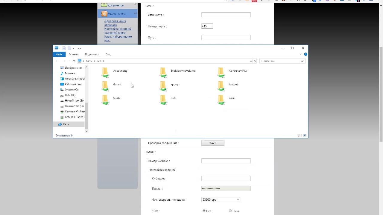Image resolution: width=383 pixels, height=215 pixels.
Task: Click the navigation pane scroll down arrow
Action: [86, 131]
